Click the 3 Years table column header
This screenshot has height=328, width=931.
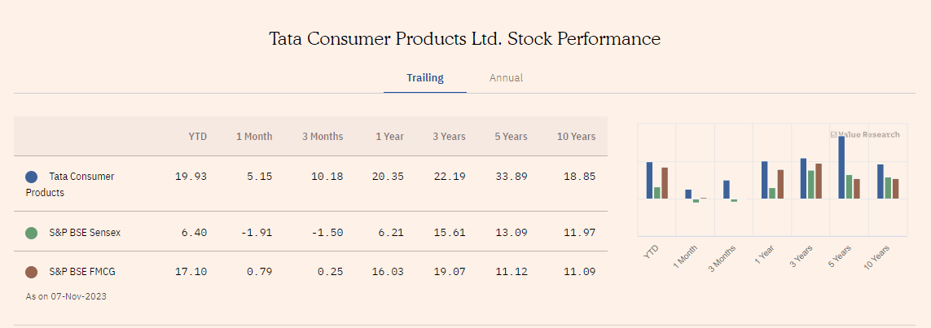(449, 137)
